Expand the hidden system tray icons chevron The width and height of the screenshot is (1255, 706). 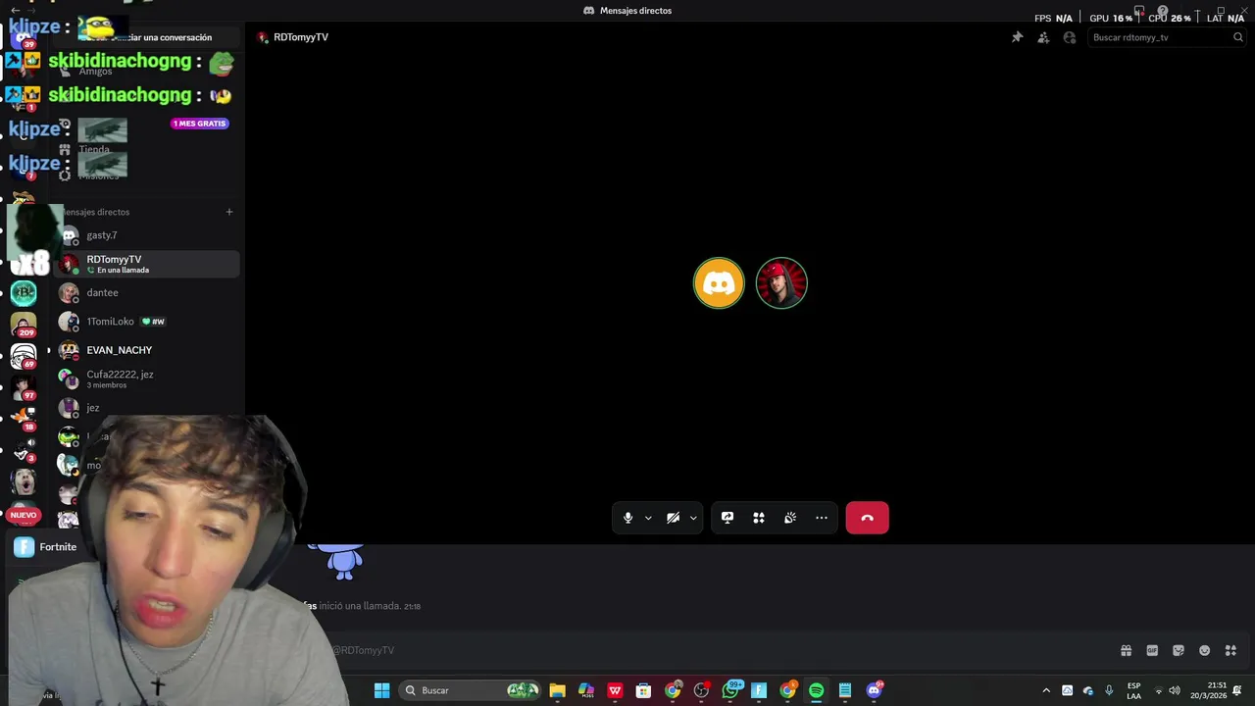coord(1046,690)
